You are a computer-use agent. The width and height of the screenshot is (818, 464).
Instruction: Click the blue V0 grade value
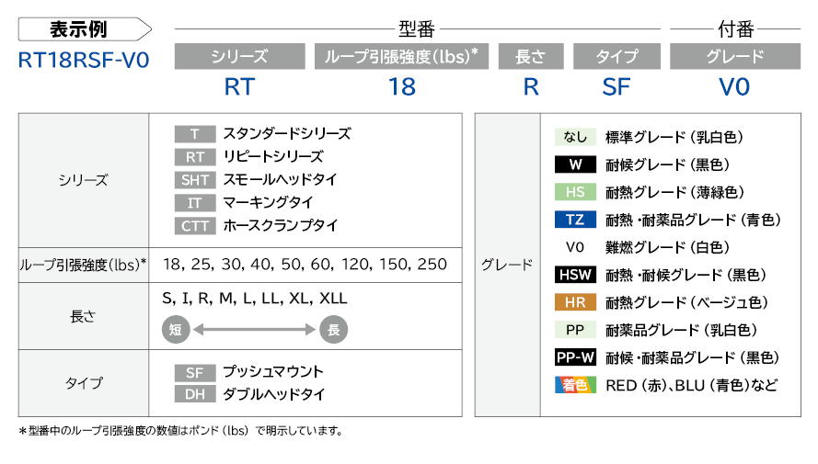pos(734,87)
